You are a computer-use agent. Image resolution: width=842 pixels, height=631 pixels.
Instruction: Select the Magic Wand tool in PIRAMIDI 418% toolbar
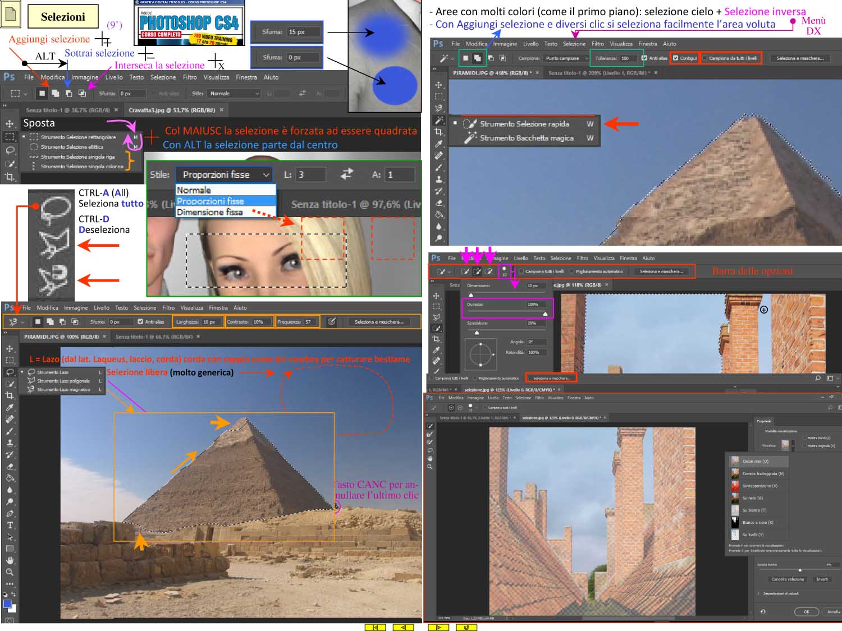(438, 120)
